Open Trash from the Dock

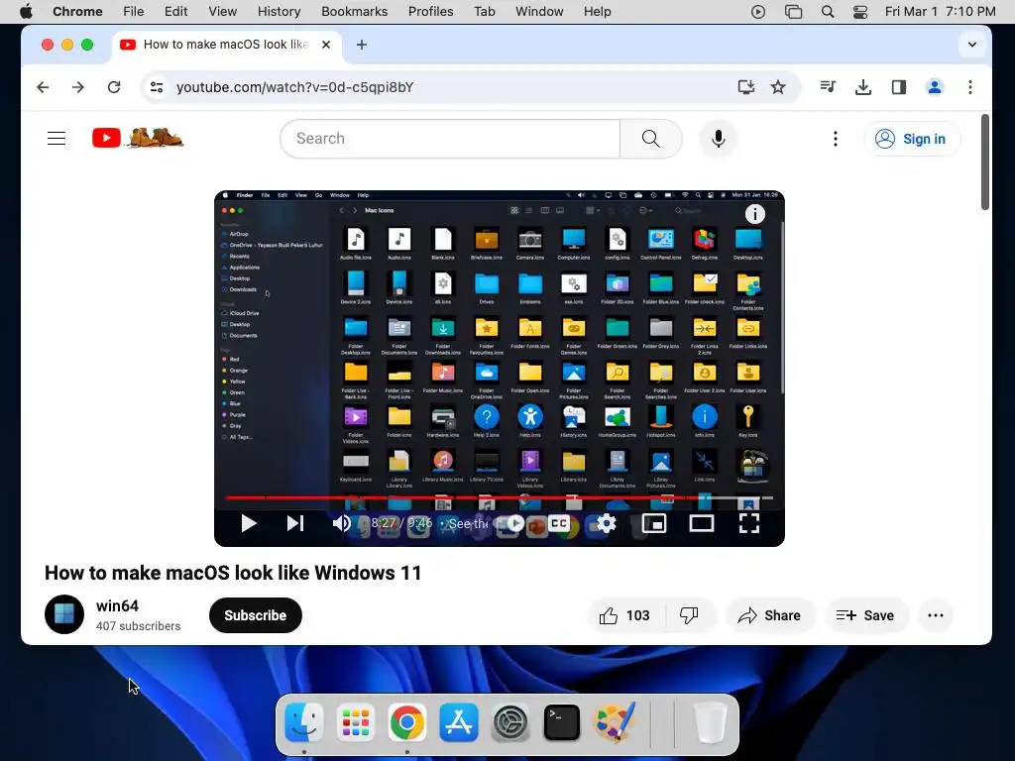[x=710, y=722]
